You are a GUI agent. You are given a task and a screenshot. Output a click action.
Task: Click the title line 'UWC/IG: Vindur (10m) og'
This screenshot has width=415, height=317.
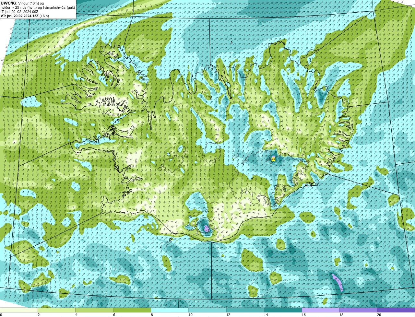coord(22,3)
